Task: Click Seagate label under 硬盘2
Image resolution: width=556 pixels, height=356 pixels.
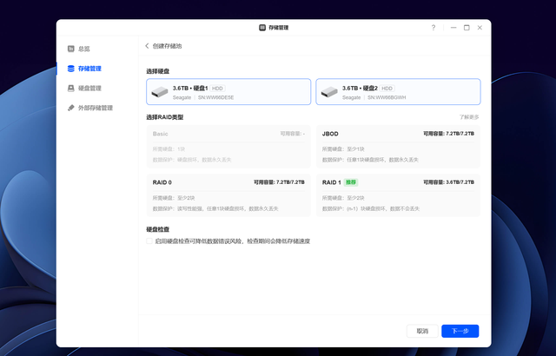Action: (351, 97)
